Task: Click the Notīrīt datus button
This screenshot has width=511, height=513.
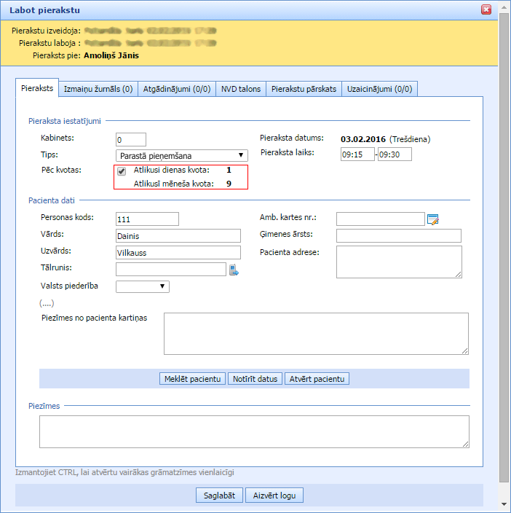Action: (x=255, y=379)
